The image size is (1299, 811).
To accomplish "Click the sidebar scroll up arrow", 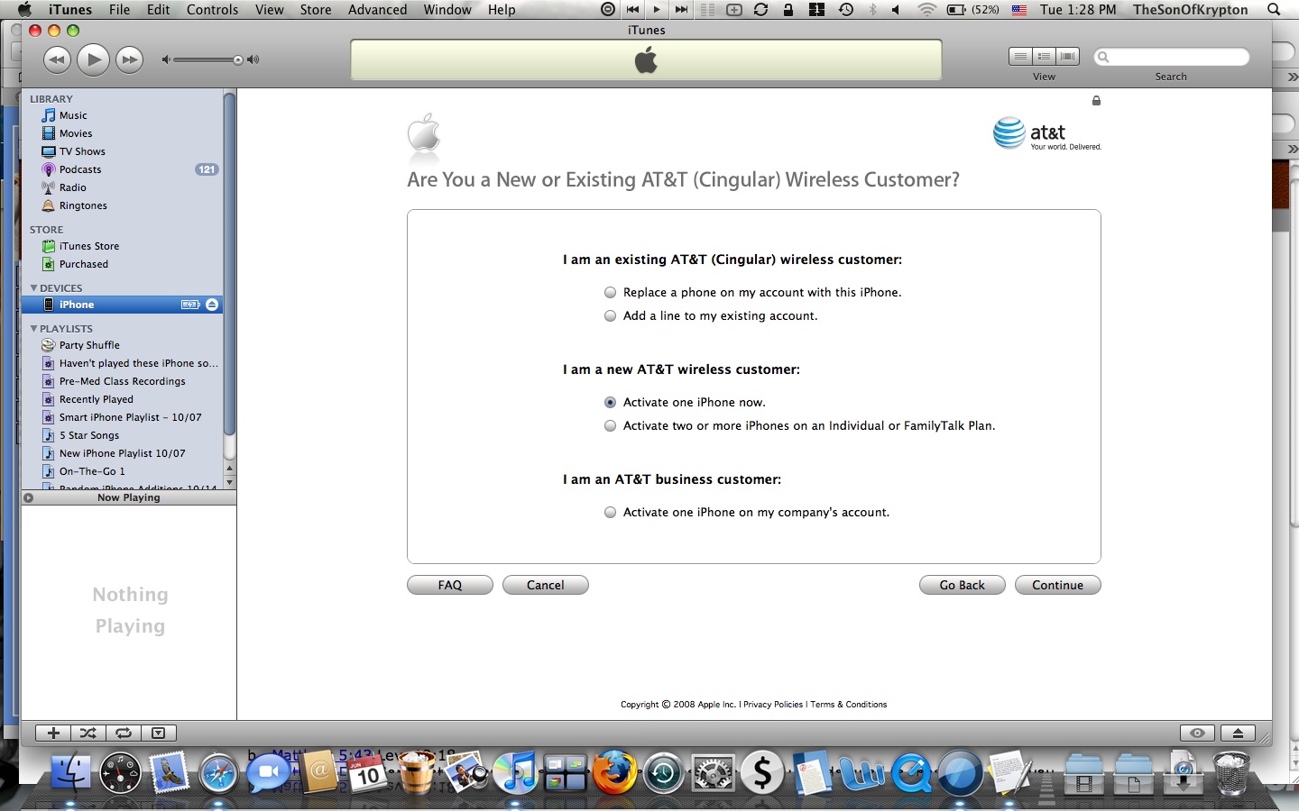I will pos(230,469).
